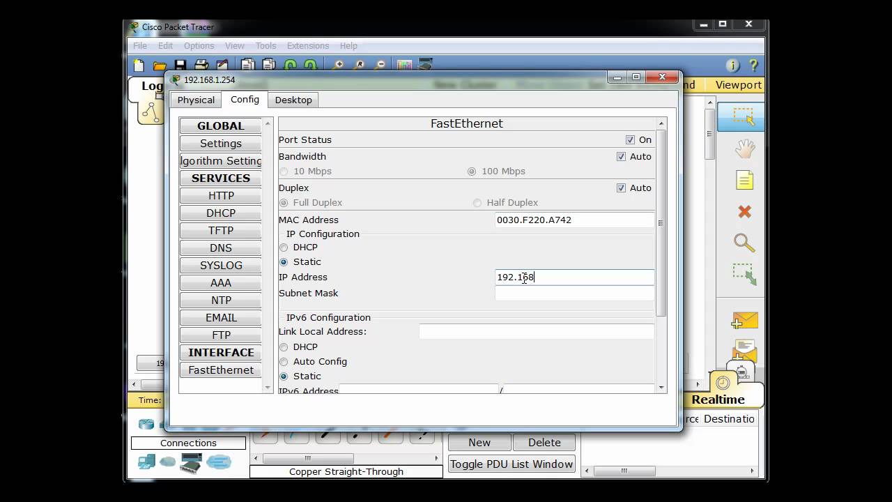The height and width of the screenshot is (502, 892).
Task: Open the Settings button under GLOBAL
Action: click(221, 143)
